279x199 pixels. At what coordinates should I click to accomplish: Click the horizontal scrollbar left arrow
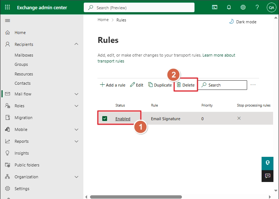(86, 197)
